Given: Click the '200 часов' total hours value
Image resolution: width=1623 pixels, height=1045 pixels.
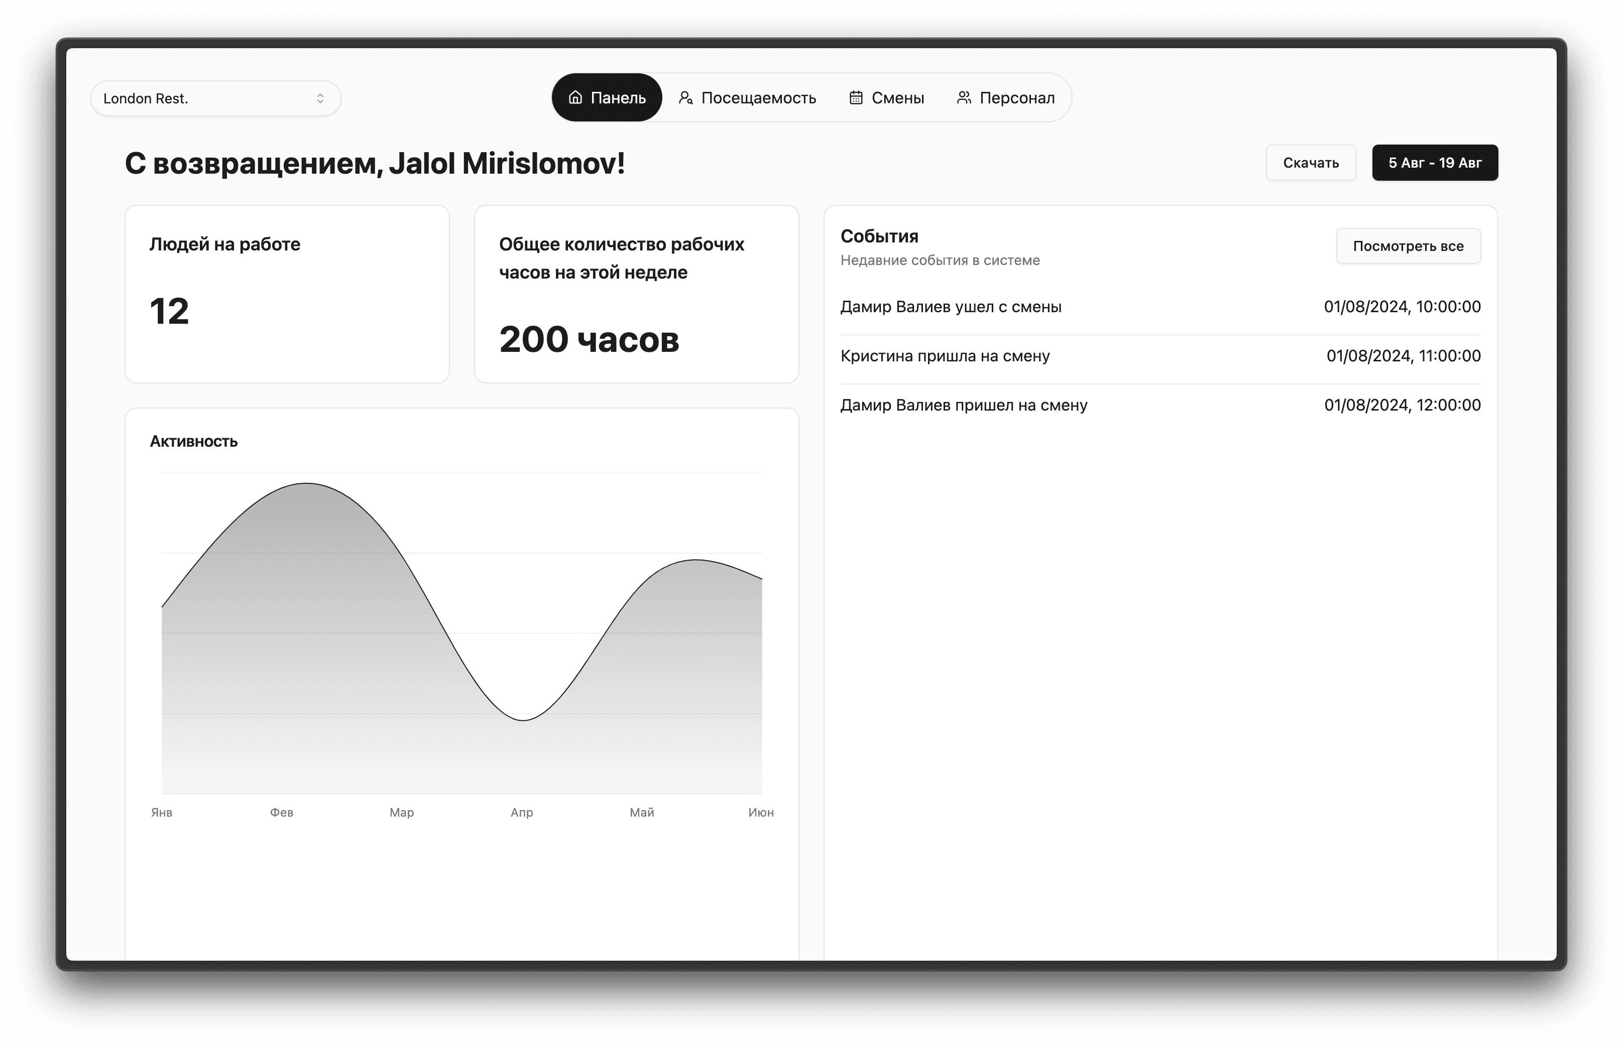Looking at the screenshot, I should tap(589, 339).
